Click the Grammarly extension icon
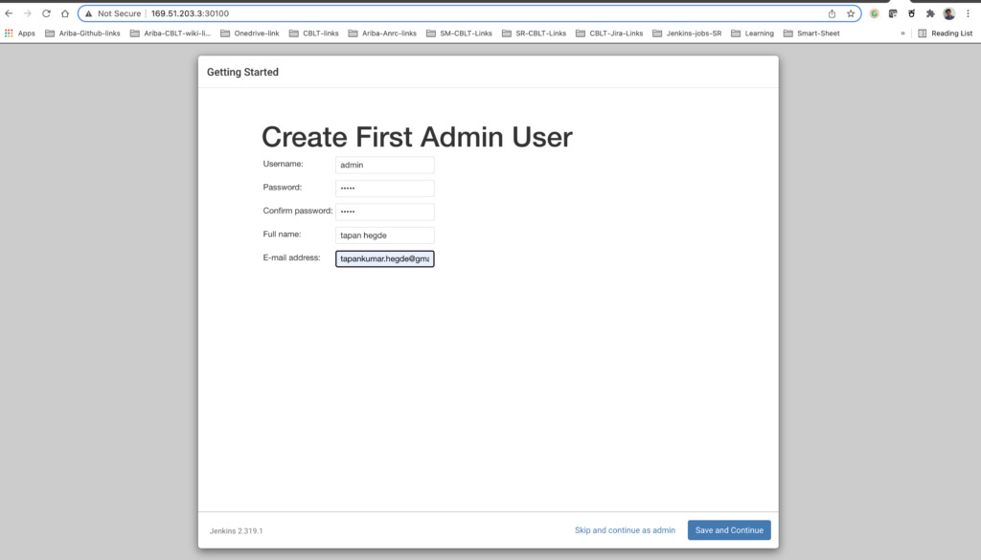This screenshot has width=981, height=560. 873,12
